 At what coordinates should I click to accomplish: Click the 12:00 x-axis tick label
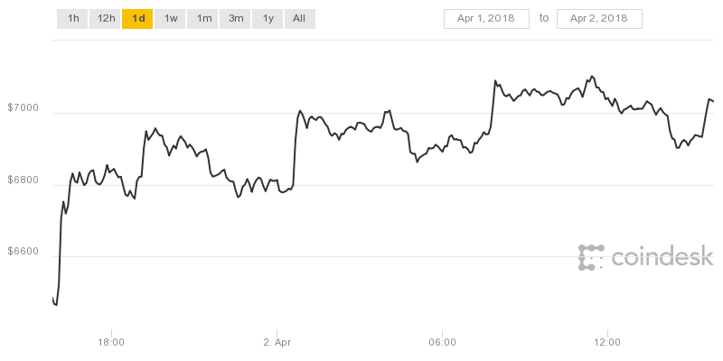607,342
